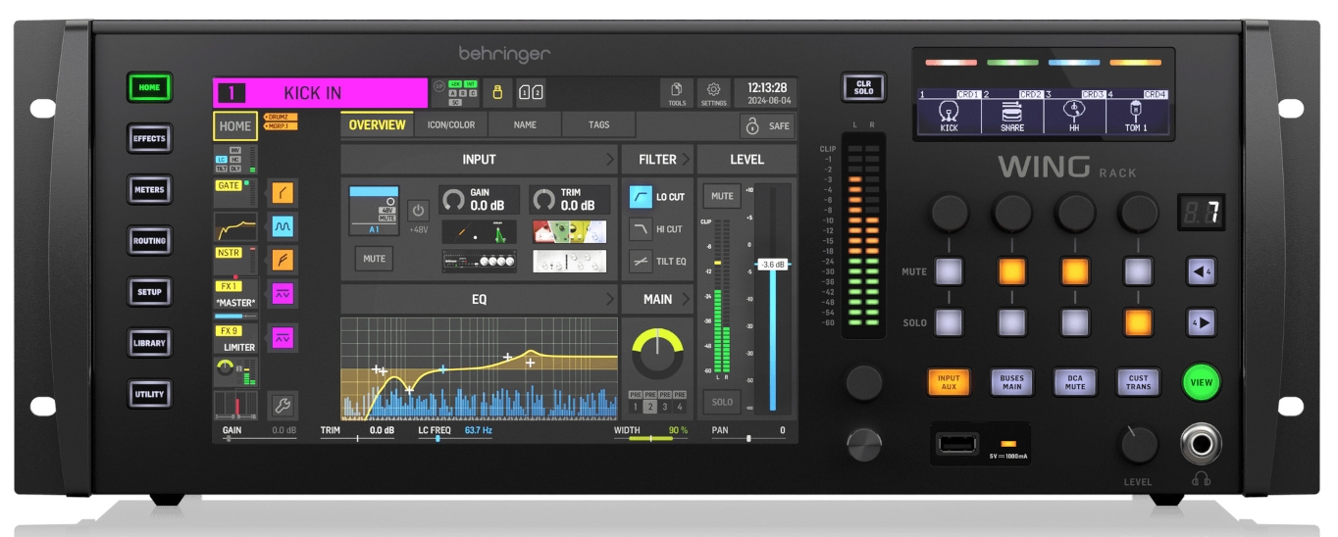Expand the Input section chevron

(609, 159)
